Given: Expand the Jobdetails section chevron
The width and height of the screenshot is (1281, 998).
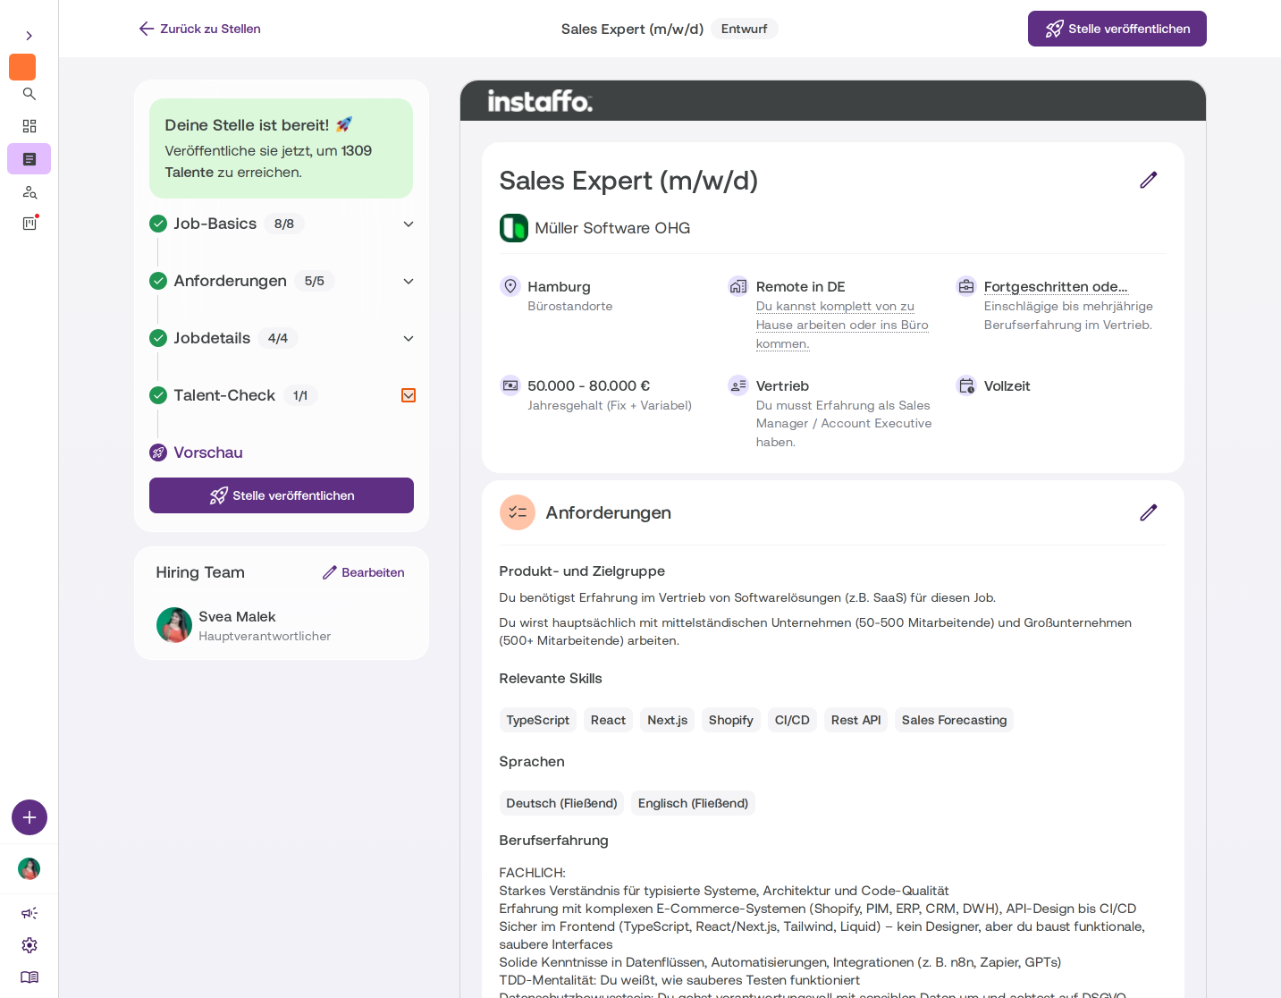Looking at the screenshot, I should tap(409, 338).
